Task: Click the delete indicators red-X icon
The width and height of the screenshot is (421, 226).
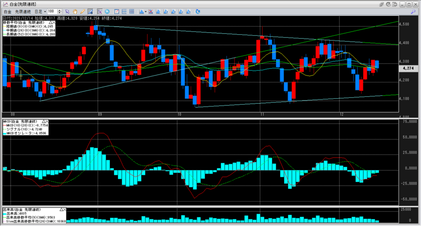Action: 150,11
